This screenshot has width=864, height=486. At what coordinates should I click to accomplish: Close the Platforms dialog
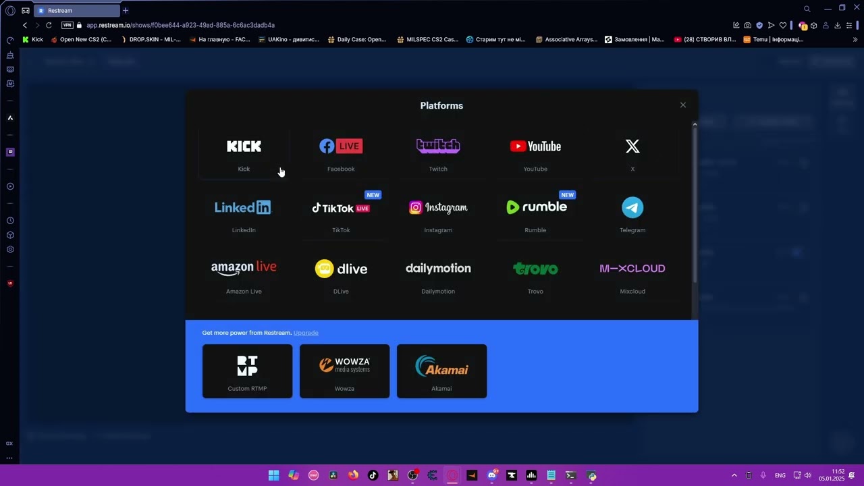683,105
